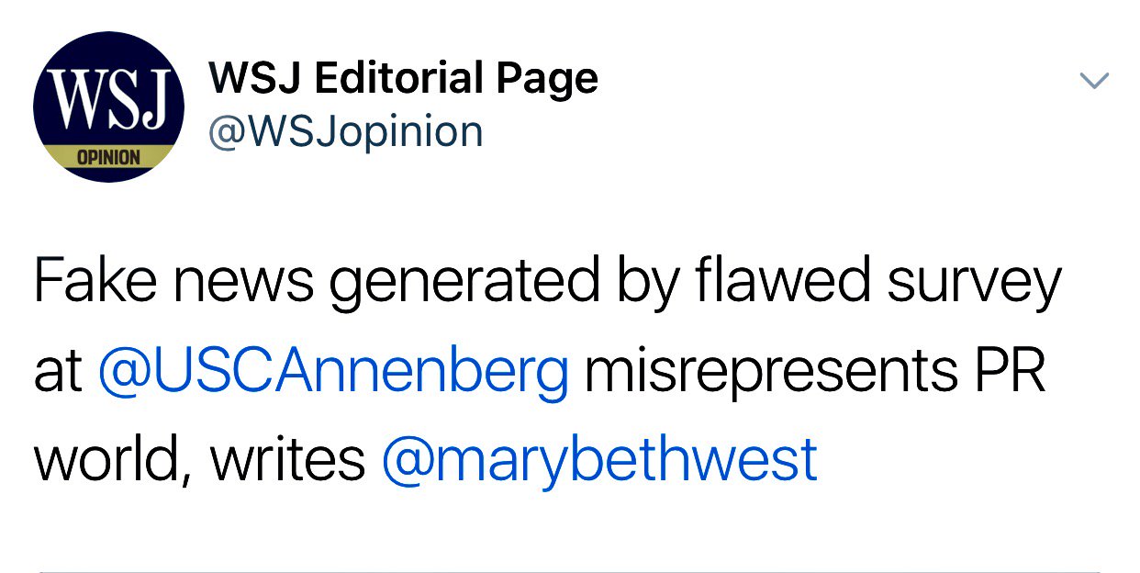Open the @marybethwest mention

click(598, 459)
